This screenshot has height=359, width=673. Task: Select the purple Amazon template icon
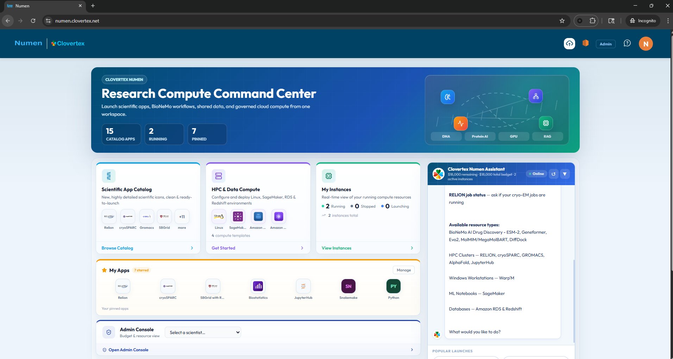pos(278,216)
